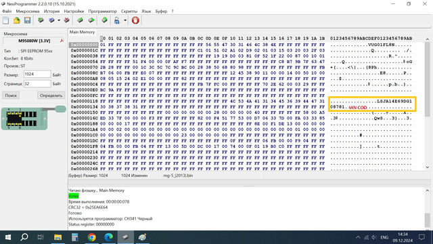Read the chip with green-arrow chip icon
The width and height of the screenshot is (433, 244).
click(x=41, y=20)
